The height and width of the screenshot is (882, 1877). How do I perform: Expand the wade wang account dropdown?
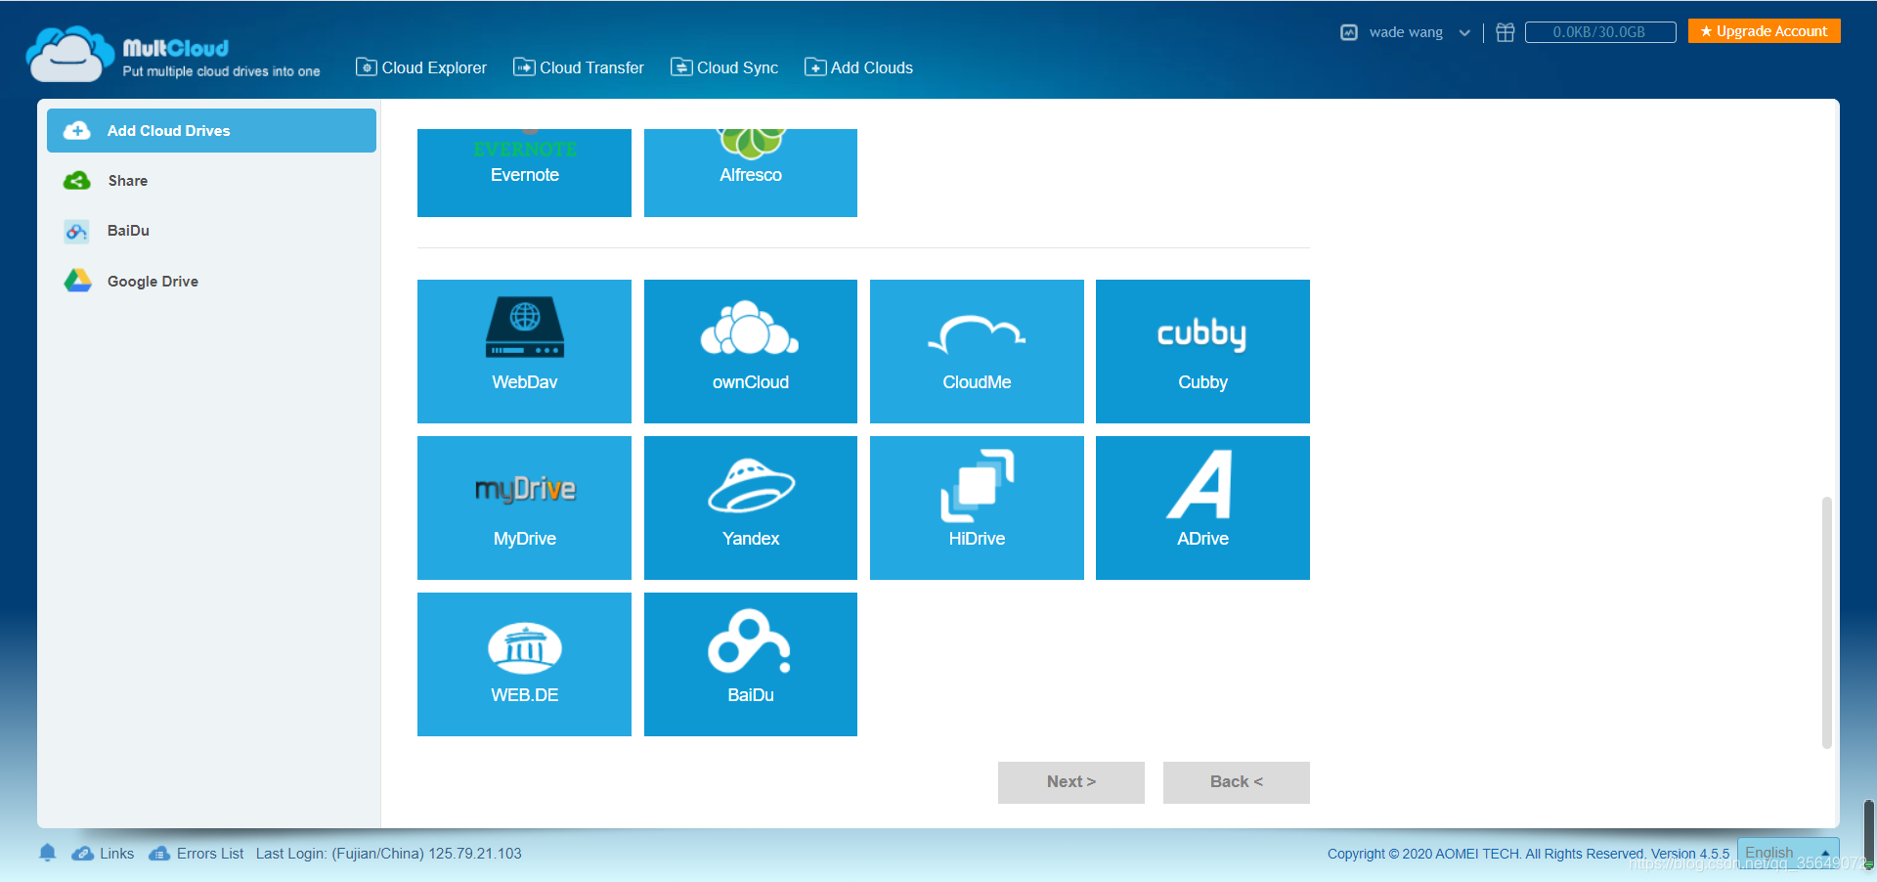pos(1464,32)
